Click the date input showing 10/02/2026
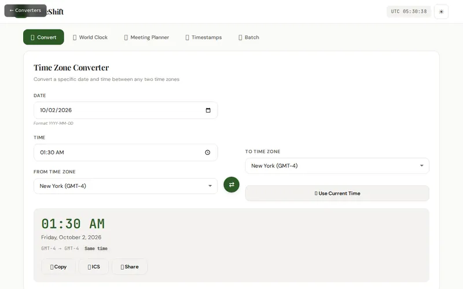The height and width of the screenshot is (289, 463). point(126,110)
